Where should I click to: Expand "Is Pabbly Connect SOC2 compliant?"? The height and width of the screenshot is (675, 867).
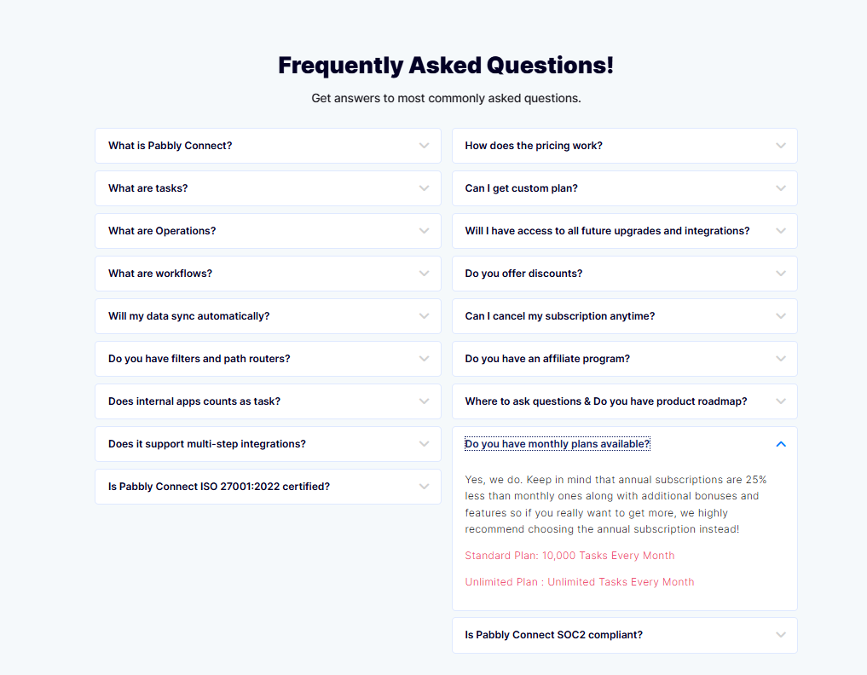(553, 635)
